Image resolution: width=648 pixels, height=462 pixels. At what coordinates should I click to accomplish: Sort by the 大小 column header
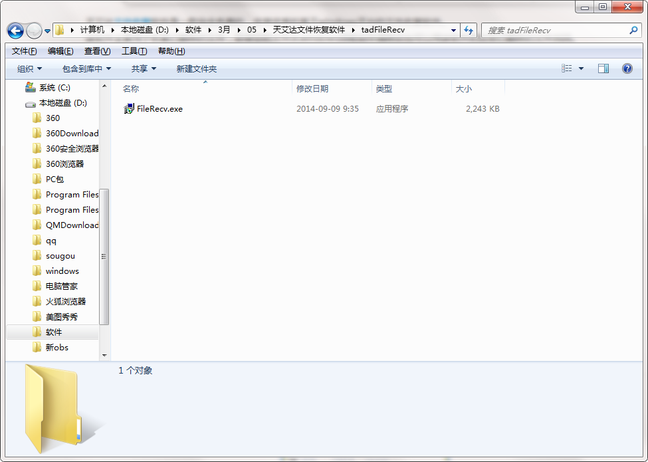point(463,88)
